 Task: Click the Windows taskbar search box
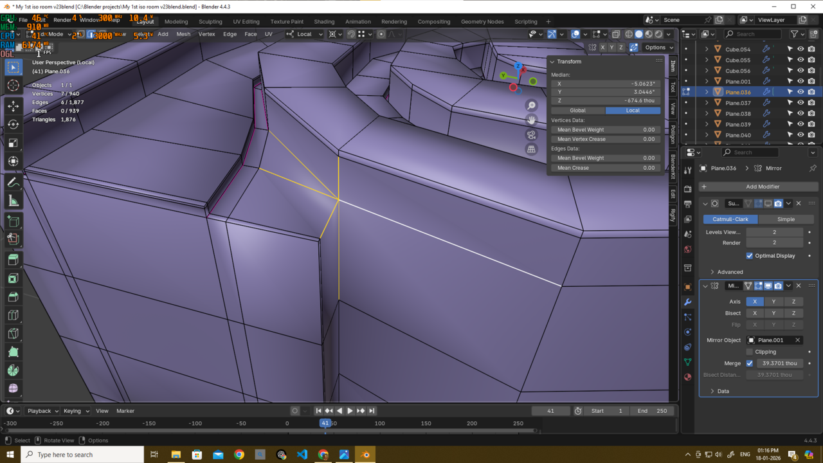[x=72, y=455]
